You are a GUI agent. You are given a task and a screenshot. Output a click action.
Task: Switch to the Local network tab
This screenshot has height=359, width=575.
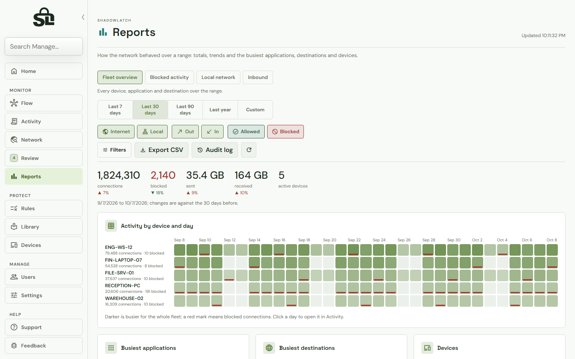point(218,77)
